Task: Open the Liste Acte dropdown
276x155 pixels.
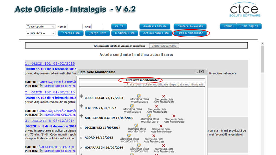Action: (41, 33)
